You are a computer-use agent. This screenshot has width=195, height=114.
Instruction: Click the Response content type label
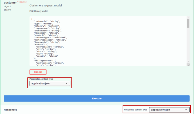coord(135,110)
